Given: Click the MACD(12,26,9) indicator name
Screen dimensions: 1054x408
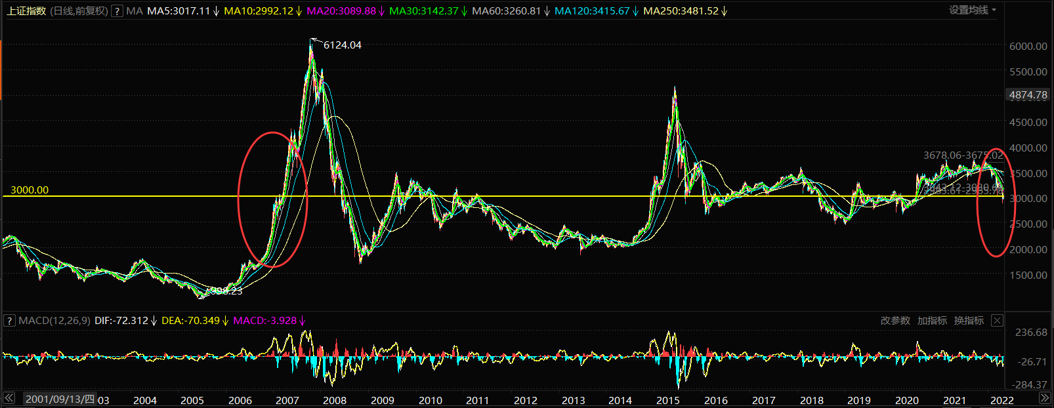Looking at the screenshot, I should pyautogui.click(x=54, y=321).
